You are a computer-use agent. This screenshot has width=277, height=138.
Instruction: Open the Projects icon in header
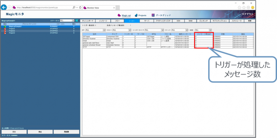(136, 15)
